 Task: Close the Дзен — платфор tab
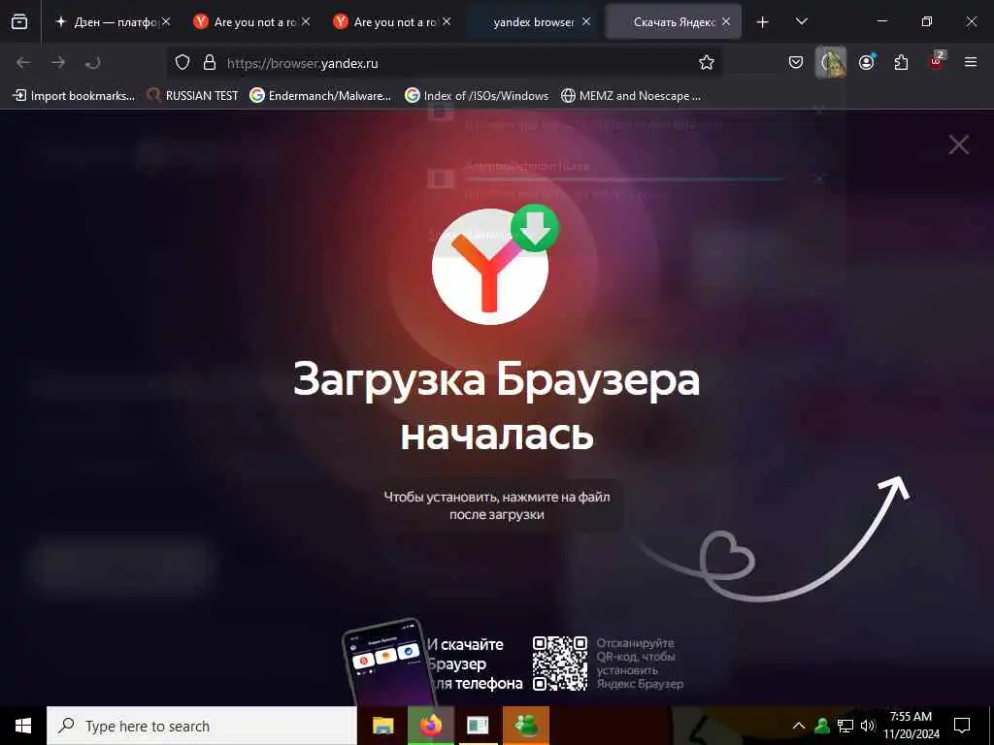pos(166,21)
